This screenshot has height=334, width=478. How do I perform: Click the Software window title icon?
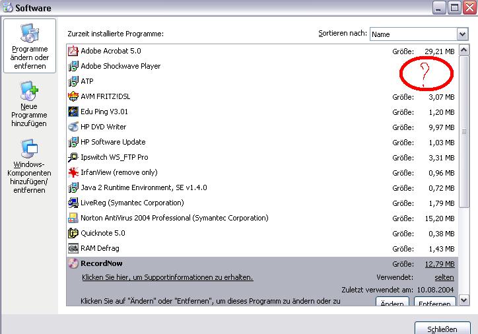coord(8,7)
